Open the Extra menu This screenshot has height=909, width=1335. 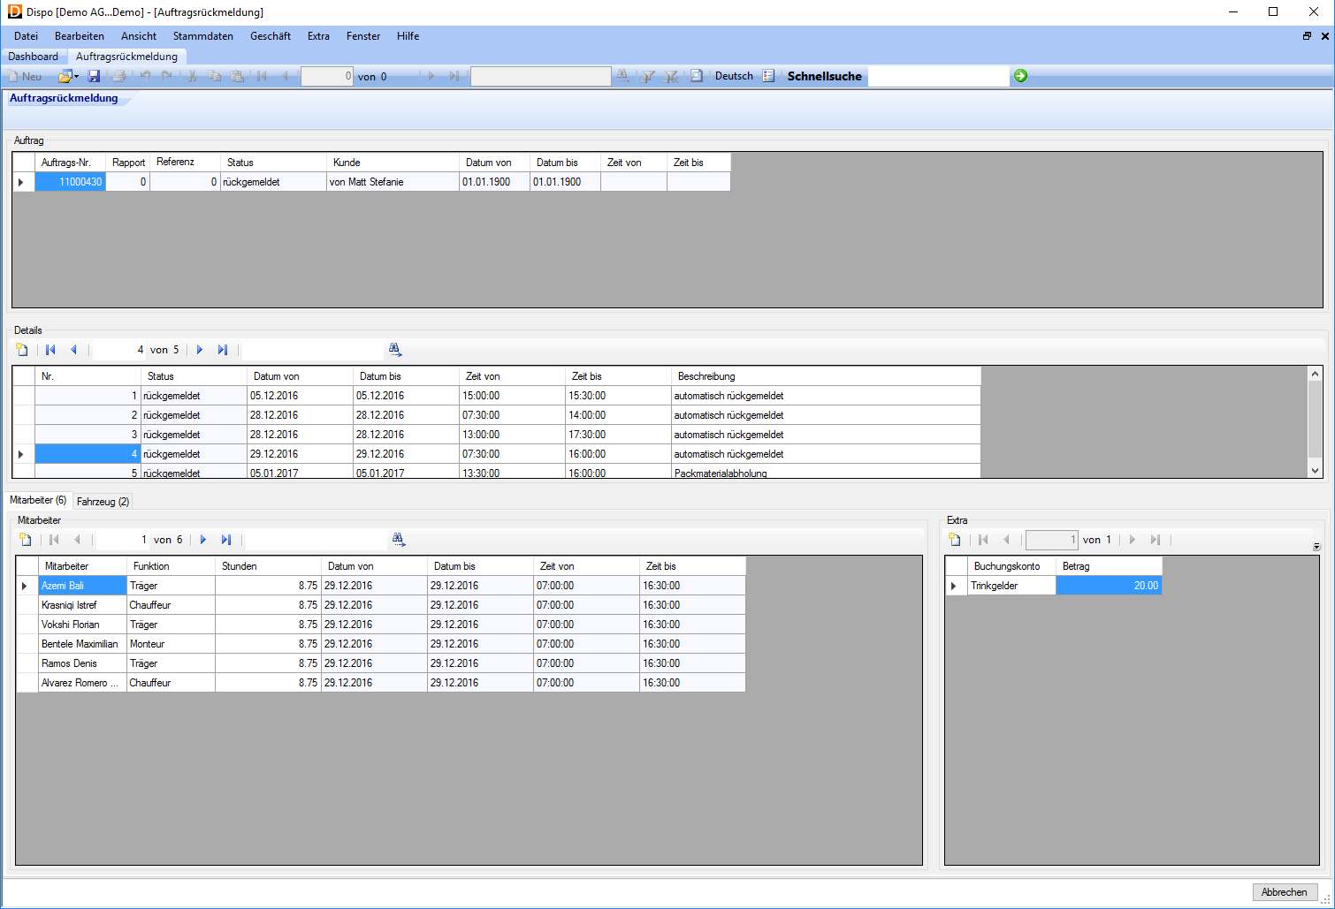tap(318, 36)
